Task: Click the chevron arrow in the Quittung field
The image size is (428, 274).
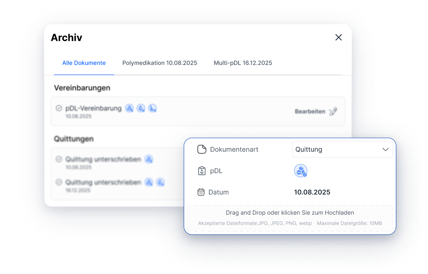Action: [386, 149]
